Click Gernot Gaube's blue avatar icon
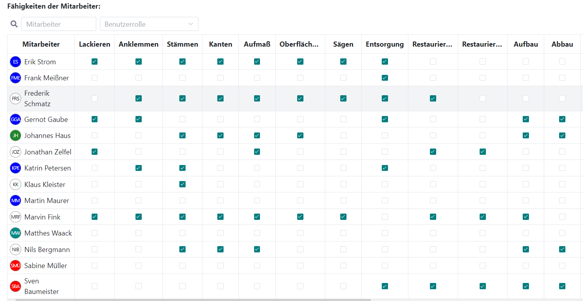 coord(15,119)
